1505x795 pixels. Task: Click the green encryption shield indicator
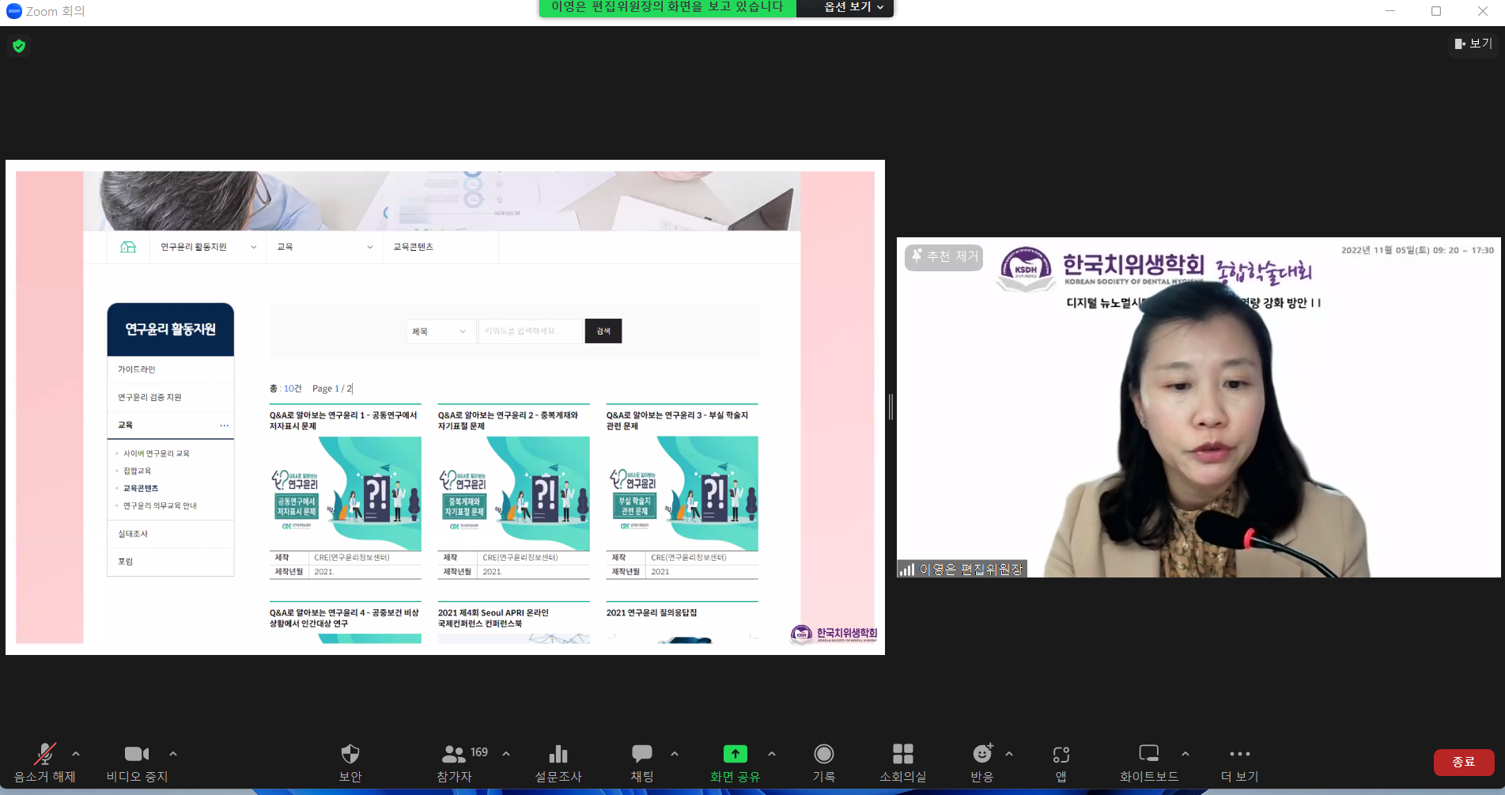click(19, 46)
